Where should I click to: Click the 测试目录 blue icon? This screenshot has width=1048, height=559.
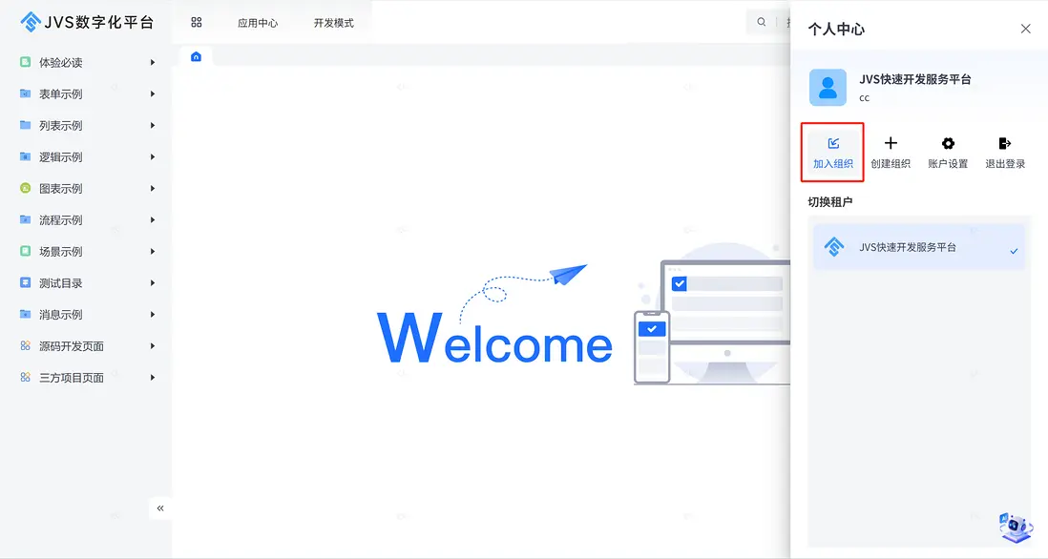click(26, 282)
